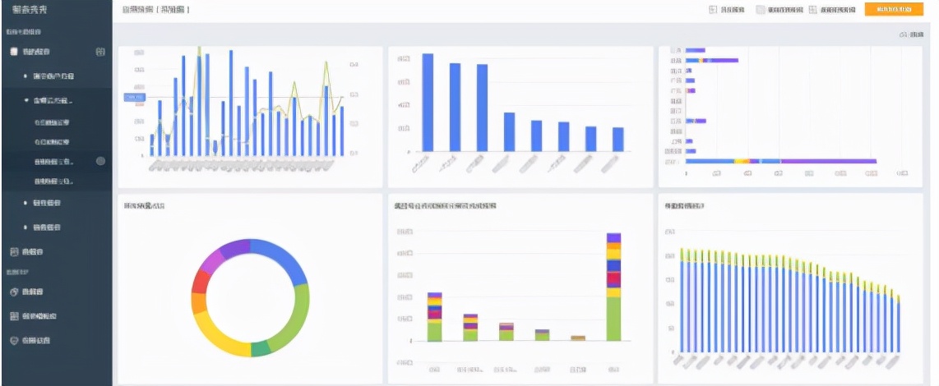The width and height of the screenshot is (939, 386).
Task: Click the tallest bar in the eight-bar blue chart
Action: point(428,103)
